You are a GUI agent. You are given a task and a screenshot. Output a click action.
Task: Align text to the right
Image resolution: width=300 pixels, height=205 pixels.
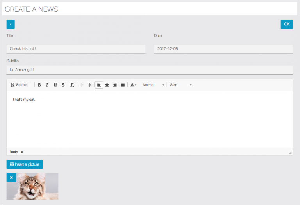(x=115, y=85)
